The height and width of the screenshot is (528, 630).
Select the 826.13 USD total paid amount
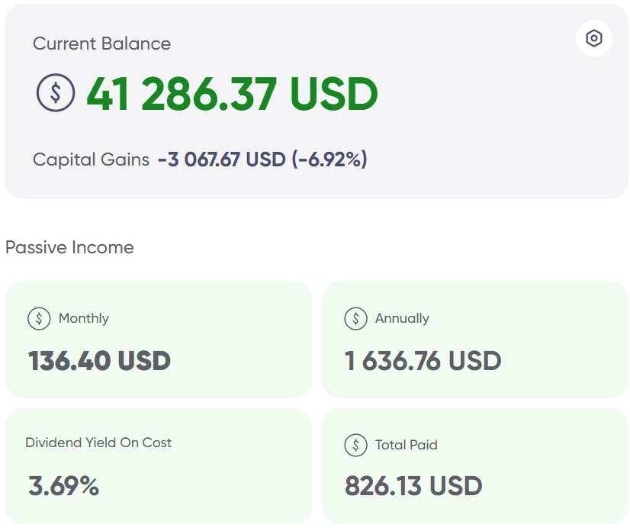coord(413,486)
